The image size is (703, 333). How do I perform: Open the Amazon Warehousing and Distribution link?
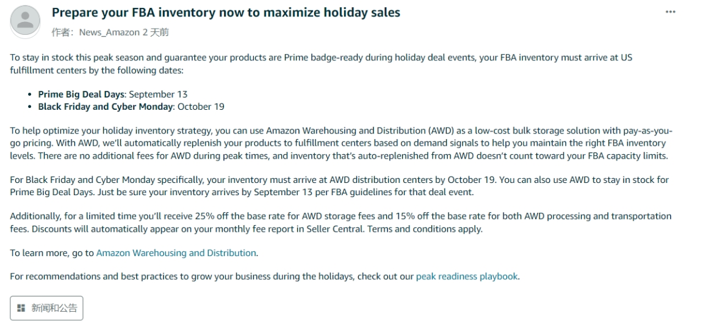coord(176,252)
